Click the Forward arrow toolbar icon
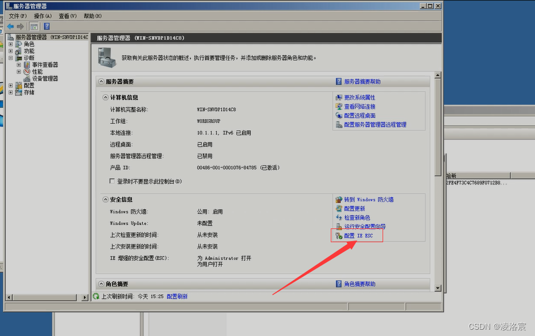The image size is (535, 336). click(x=21, y=26)
